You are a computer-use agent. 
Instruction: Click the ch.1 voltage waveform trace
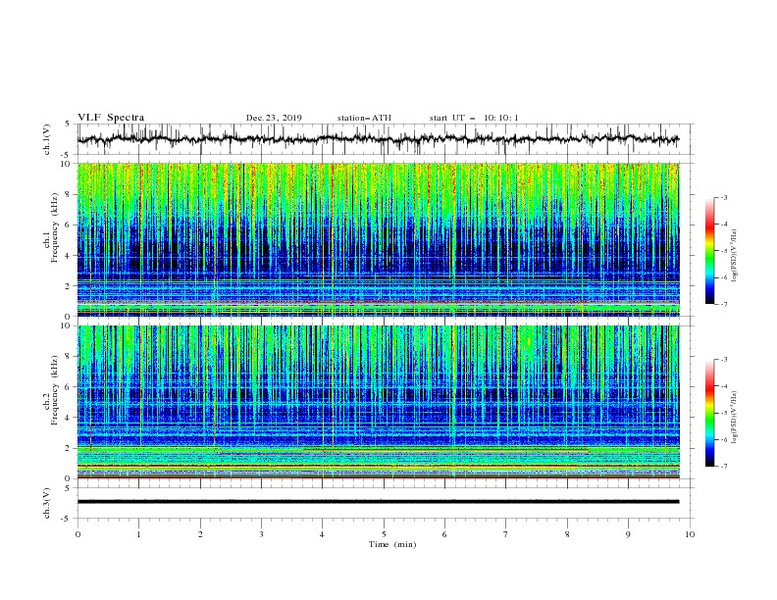(x=378, y=139)
